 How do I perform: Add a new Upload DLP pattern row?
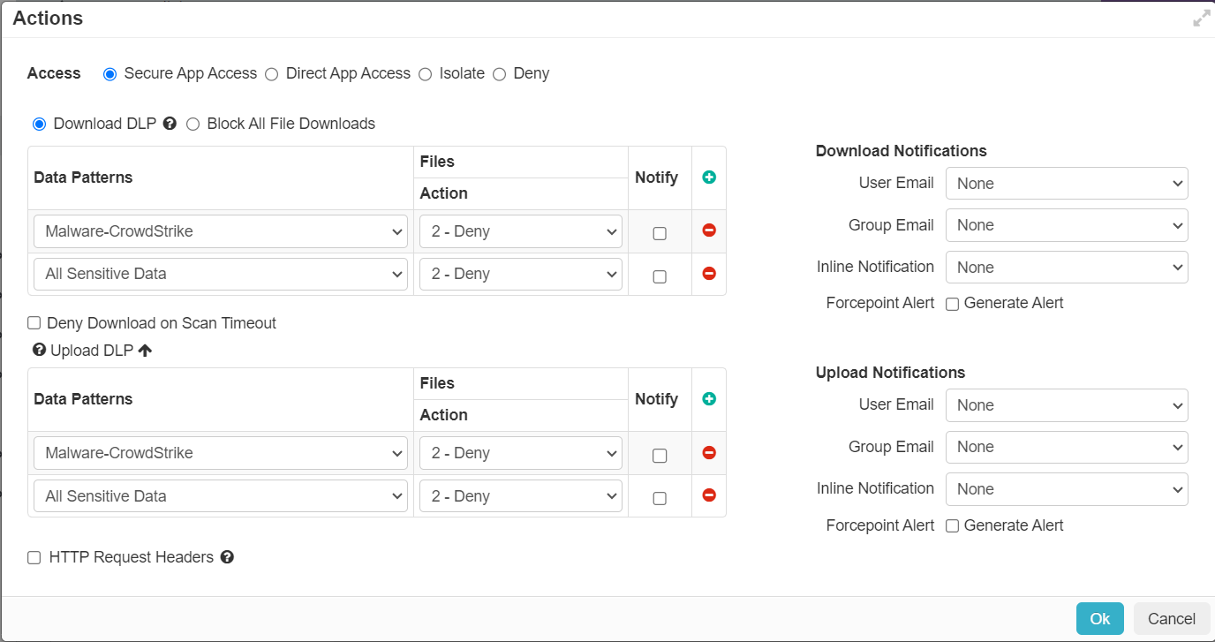(x=708, y=399)
